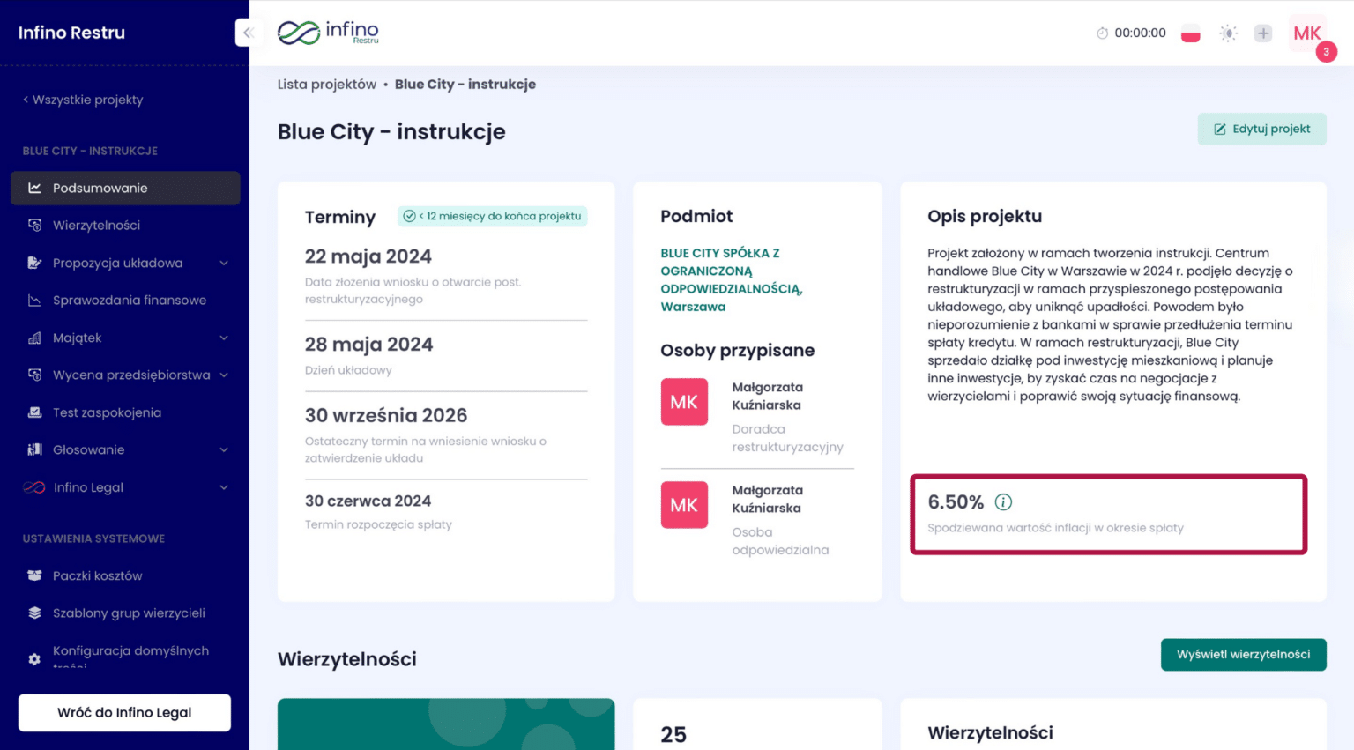Open Wyświetl wierzytelności
This screenshot has width=1354, height=750.
pos(1243,655)
